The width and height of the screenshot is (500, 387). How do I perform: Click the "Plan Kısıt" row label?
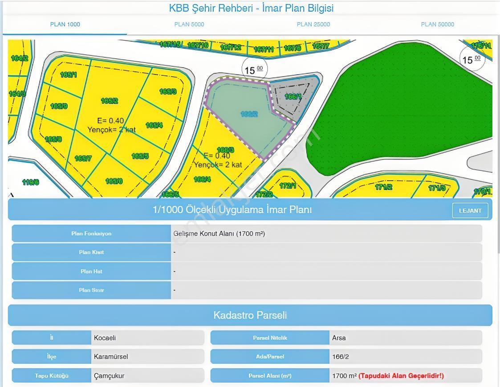[91, 252]
